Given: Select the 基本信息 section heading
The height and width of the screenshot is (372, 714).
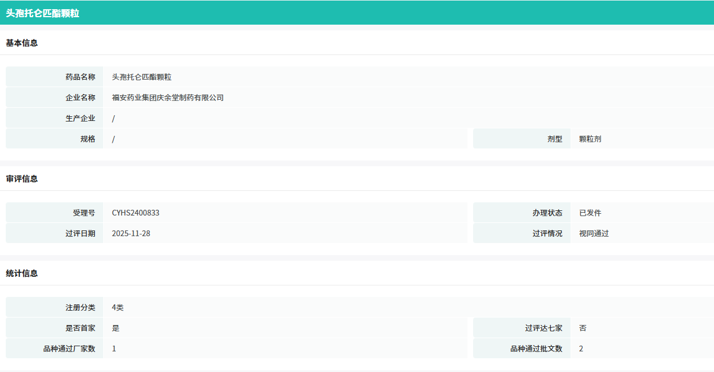Looking at the screenshot, I should [x=22, y=43].
